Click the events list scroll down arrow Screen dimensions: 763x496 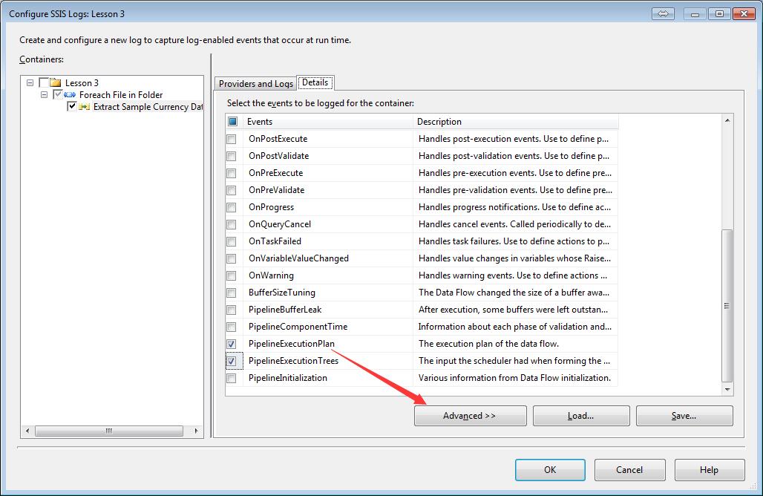pos(727,389)
